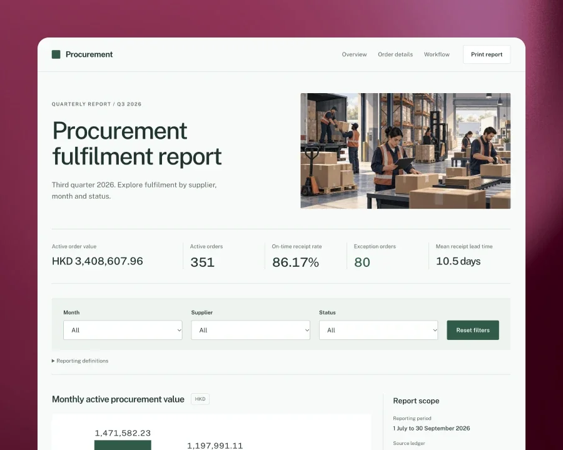The image size is (563, 450).
Task: Click the 1 July to 30 September 2026 text
Action: [432, 428]
